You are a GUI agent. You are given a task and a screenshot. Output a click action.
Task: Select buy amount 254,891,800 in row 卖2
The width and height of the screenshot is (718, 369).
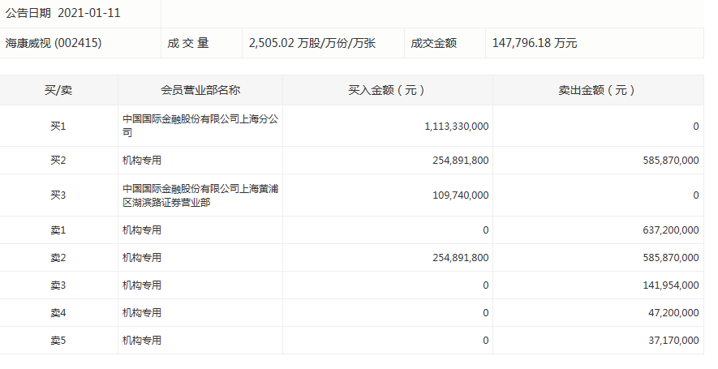click(461, 258)
